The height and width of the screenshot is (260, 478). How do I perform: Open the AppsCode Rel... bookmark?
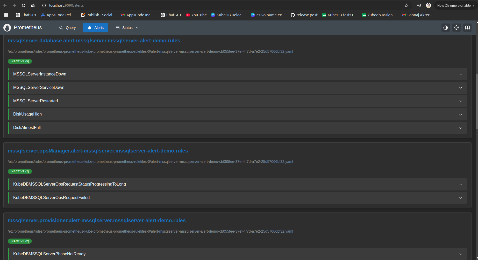58,15
